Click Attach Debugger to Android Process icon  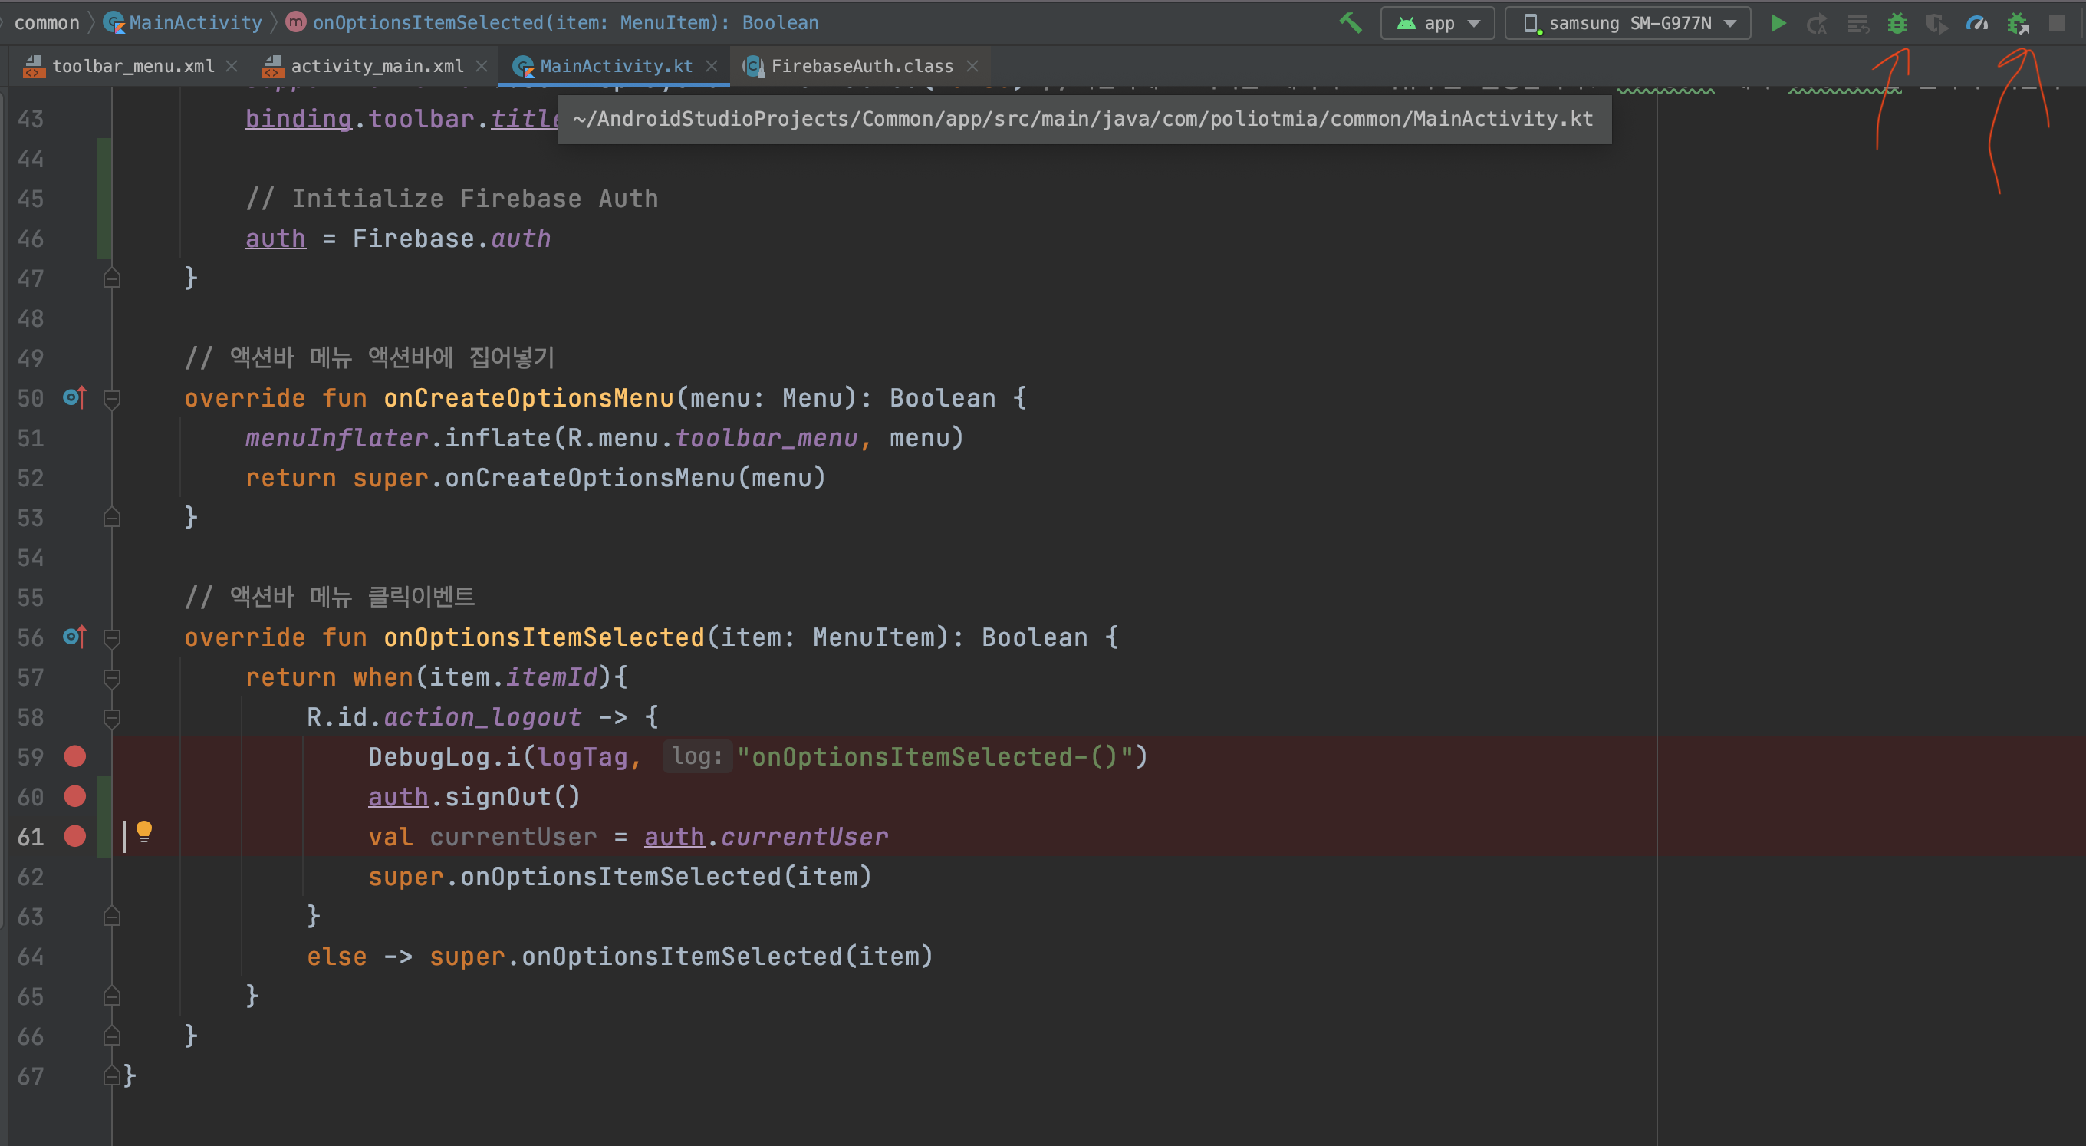2017,23
